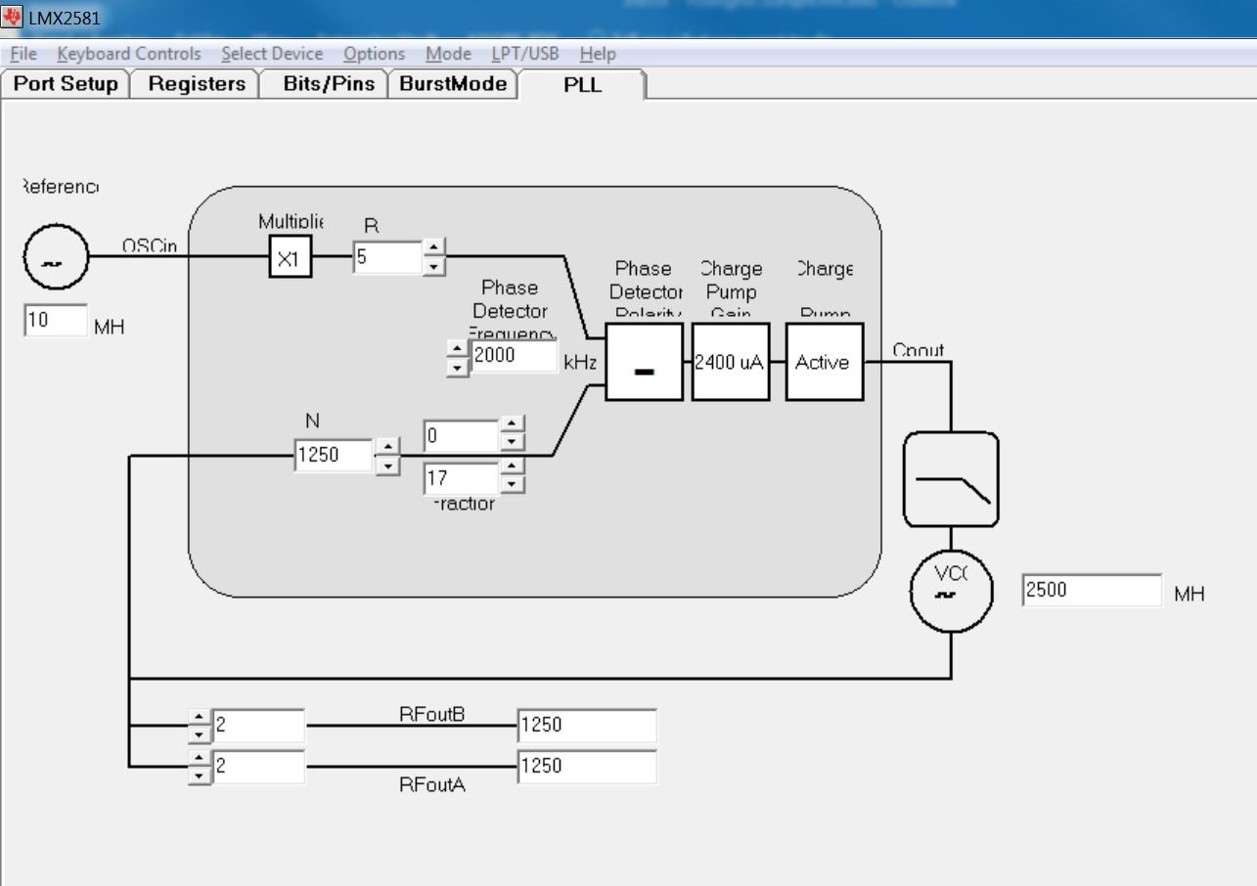Click the VCO oscillator symbol

(951, 592)
